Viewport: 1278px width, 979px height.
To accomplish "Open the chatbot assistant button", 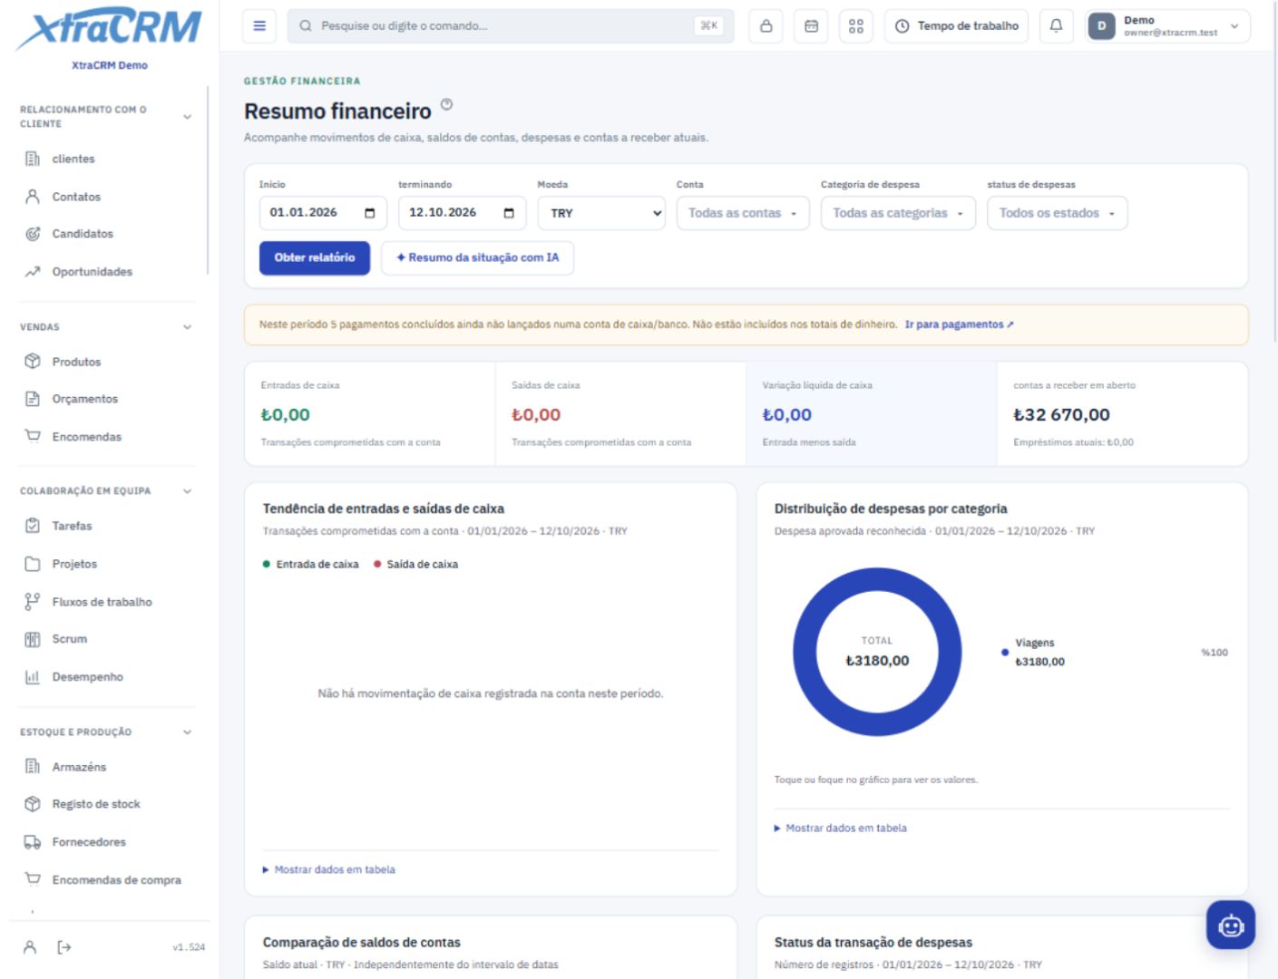I will 1231,925.
